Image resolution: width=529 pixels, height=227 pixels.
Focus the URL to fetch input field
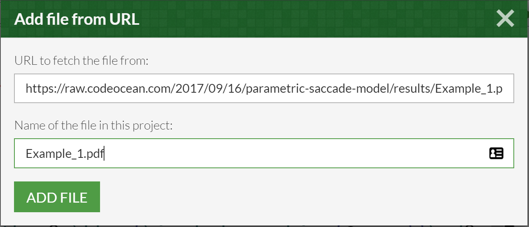point(264,88)
